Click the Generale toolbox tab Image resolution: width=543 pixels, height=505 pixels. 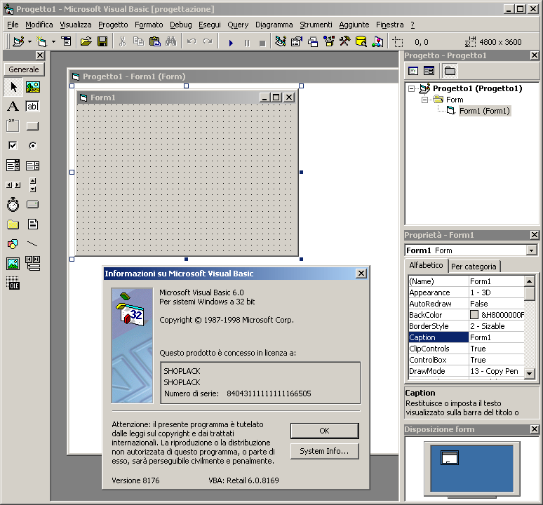24,69
